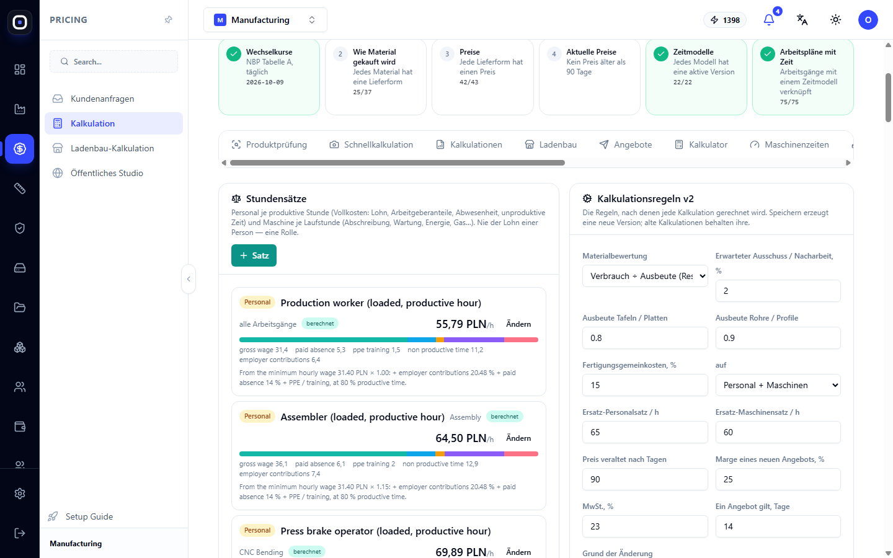Open the notifications bell
The width and height of the screenshot is (893, 558).
(x=769, y=20)
